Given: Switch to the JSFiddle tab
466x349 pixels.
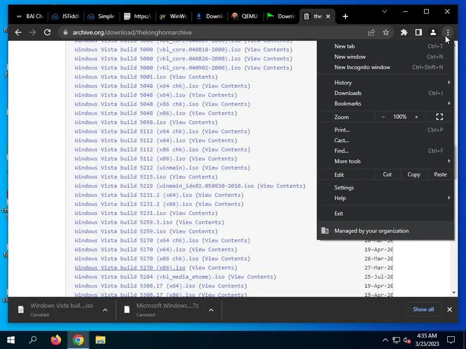Looking at the screenshot, I should [x=66, y=16].
